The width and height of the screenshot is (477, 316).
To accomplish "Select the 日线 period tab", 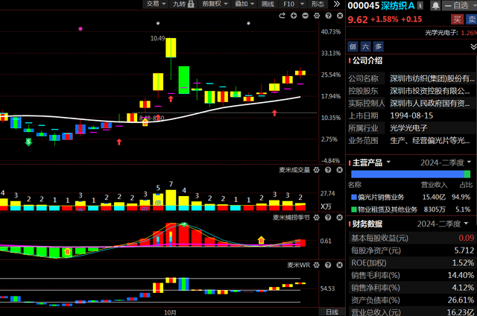I will [x=331, y=311].
